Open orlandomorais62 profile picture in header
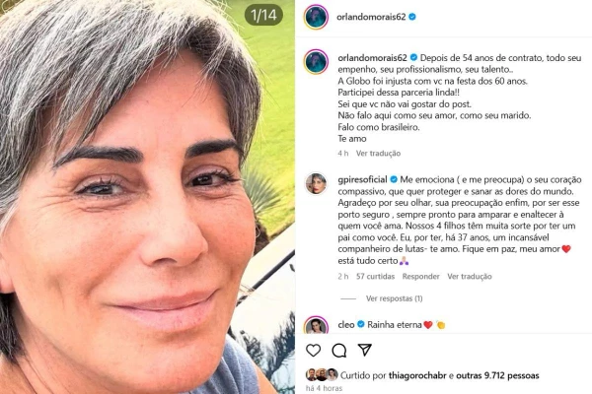The height and width of the screenshot is (394, 592). pyautogui.click(x=316, y=17)
